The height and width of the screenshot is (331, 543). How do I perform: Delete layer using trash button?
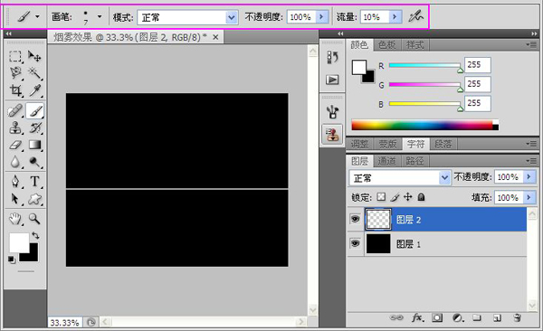(518, 317)
